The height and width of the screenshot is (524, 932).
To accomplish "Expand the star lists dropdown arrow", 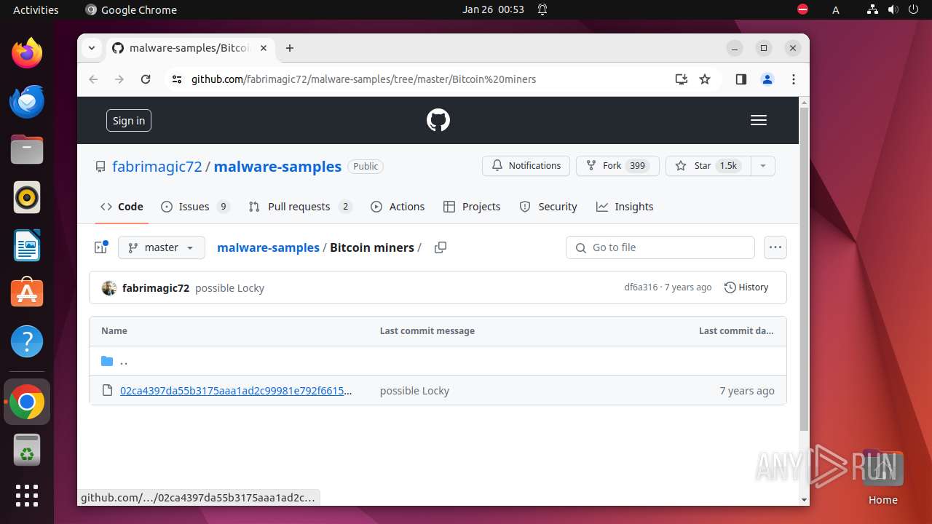I will (x=763, y=166).
